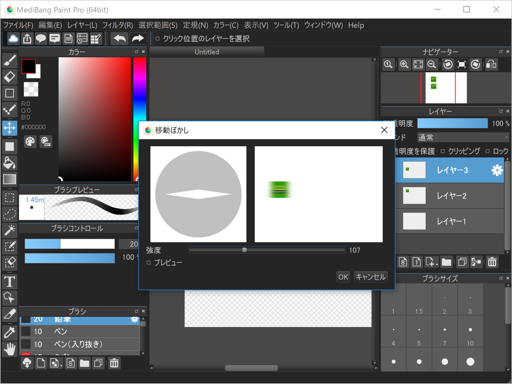Activate the Text tool
512x384 pixels.
[10, 282]
